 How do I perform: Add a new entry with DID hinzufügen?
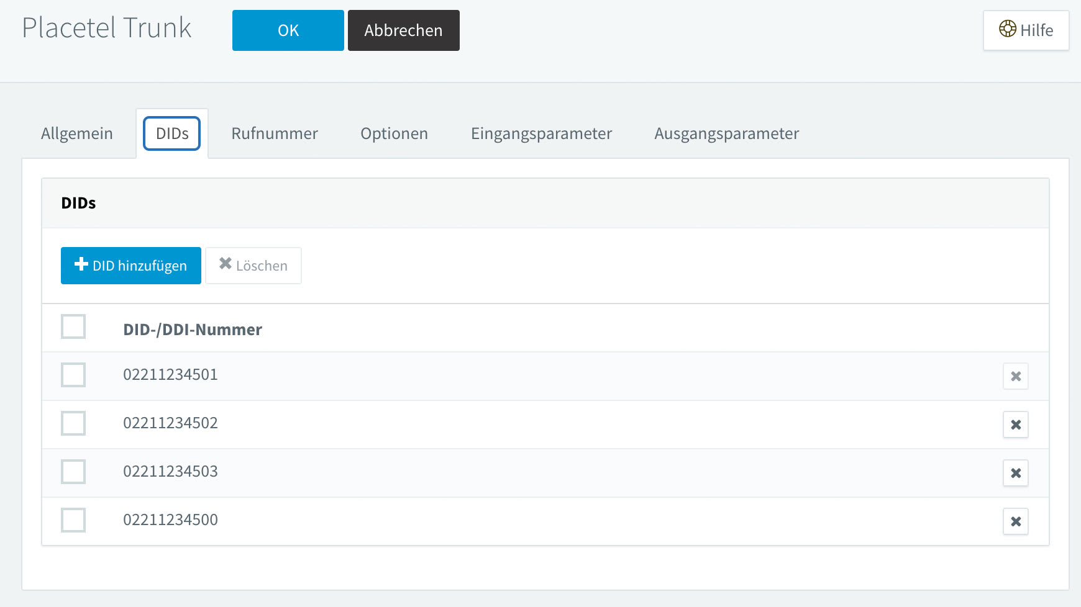pos(131,266)
